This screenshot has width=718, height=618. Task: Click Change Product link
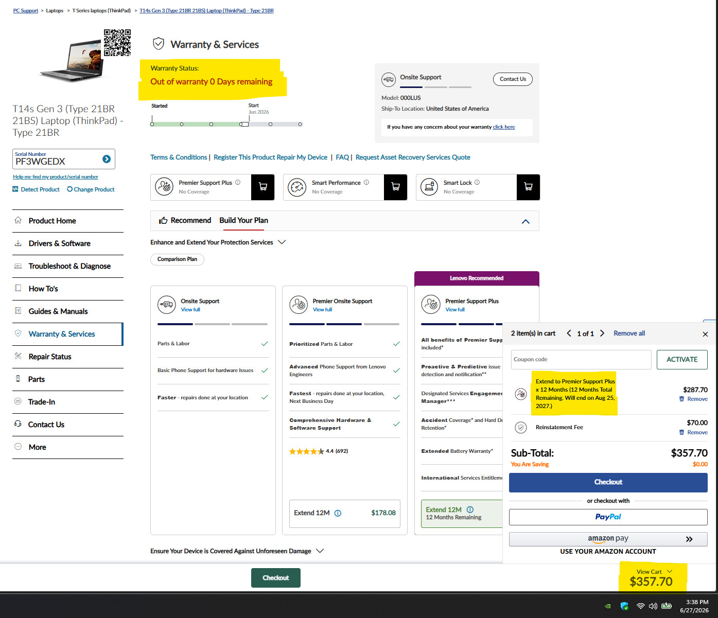[91, 189]
